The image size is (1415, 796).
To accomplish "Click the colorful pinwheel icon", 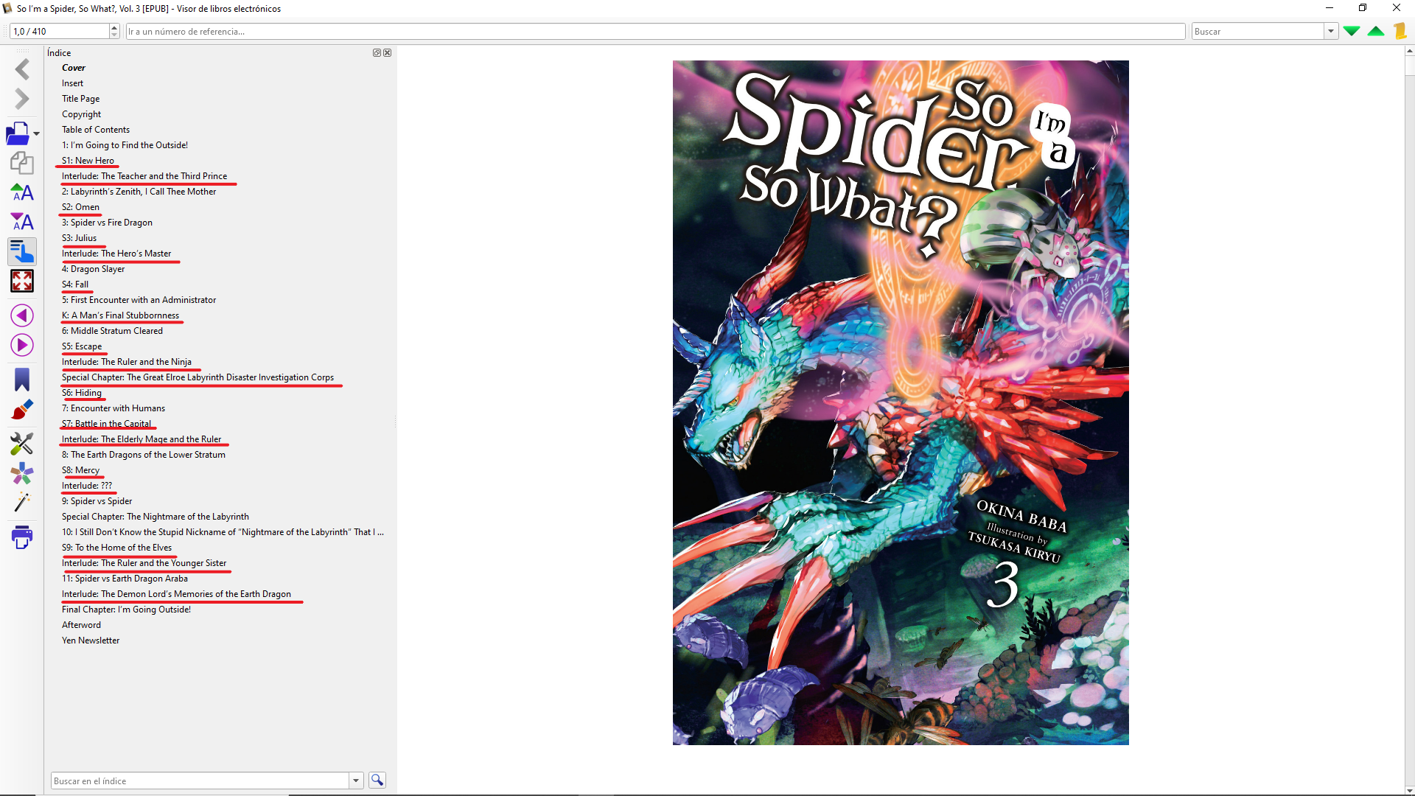I will point(22,473).
